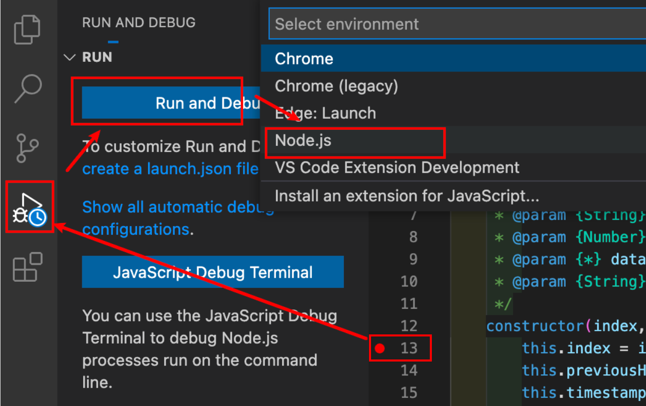Select VS Code Extension Development option
The image size is (646, 406).
453,167
